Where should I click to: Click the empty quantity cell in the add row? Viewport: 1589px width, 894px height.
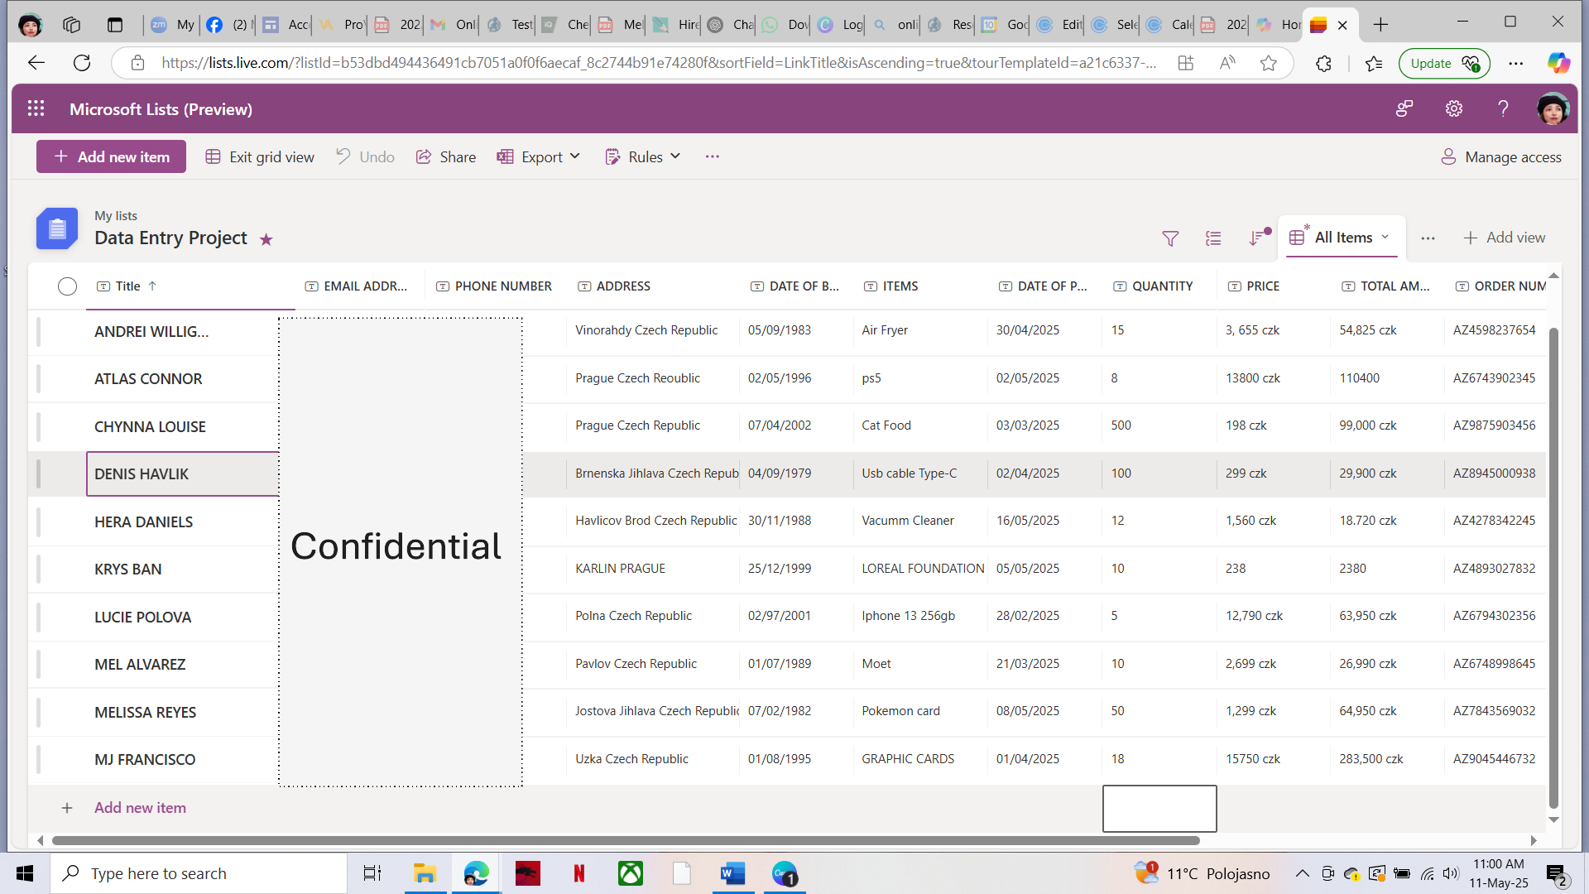coord(1159,809)
